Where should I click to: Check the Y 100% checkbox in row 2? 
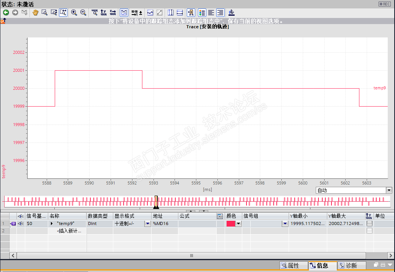pos(369,230)
